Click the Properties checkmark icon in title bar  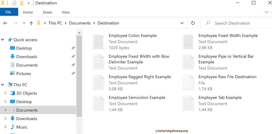14,3
